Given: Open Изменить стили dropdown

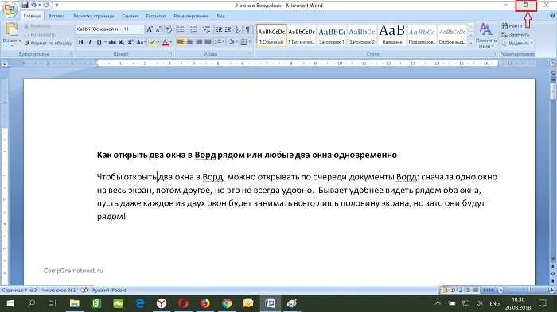Looking at the screenshot, I should 485,36.
